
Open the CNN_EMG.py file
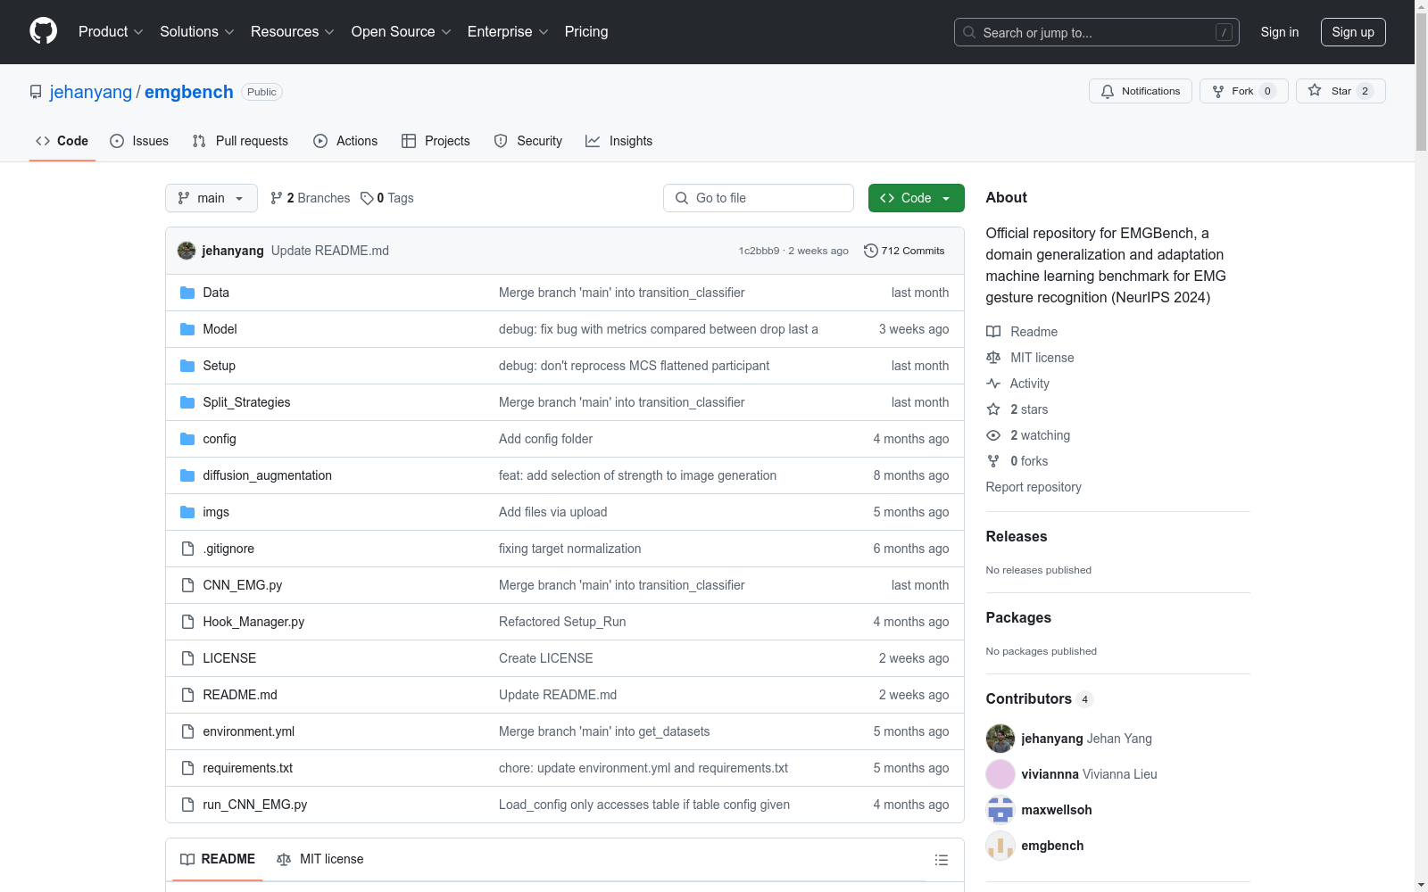tap(243, 585)
